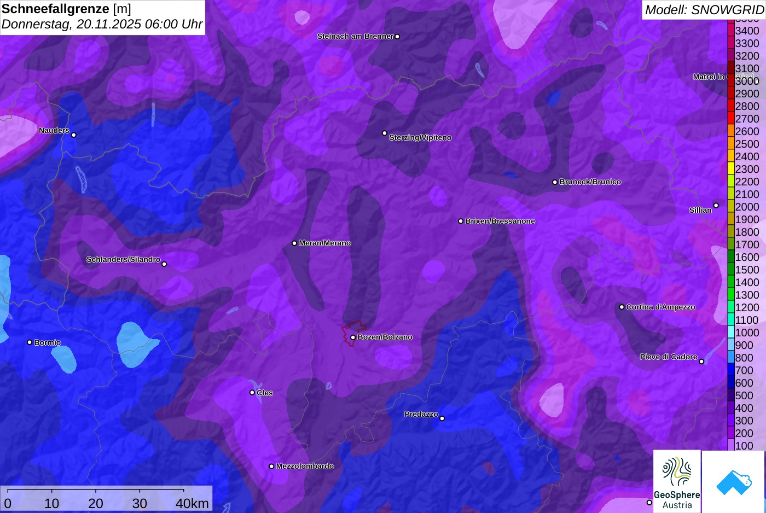
Task: Click the '20' scale bar label
Action: (96, 503)
